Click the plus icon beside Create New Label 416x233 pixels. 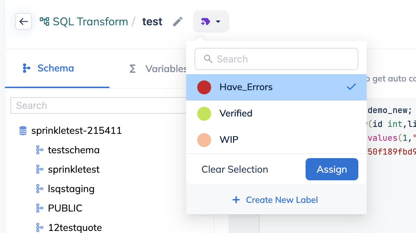click(236, 200)
